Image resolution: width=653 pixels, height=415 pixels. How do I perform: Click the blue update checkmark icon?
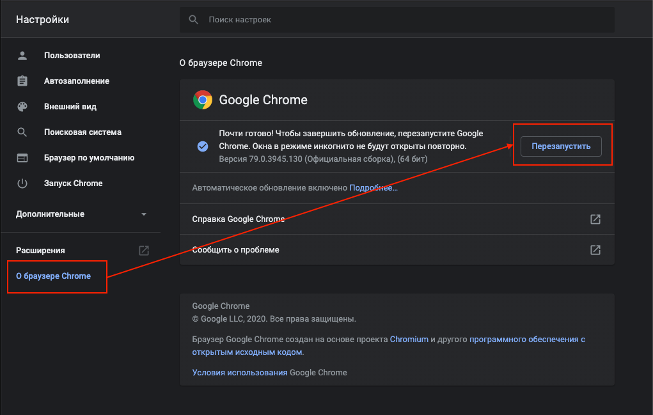203,146
